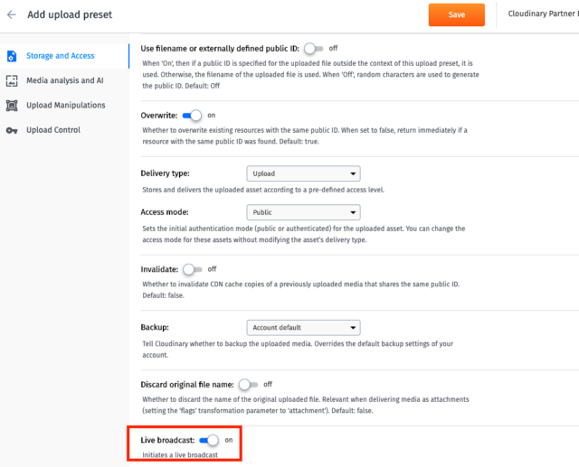Click the Add upload preset title
Viewport: 579px width, 467px height.
[70, 14]
